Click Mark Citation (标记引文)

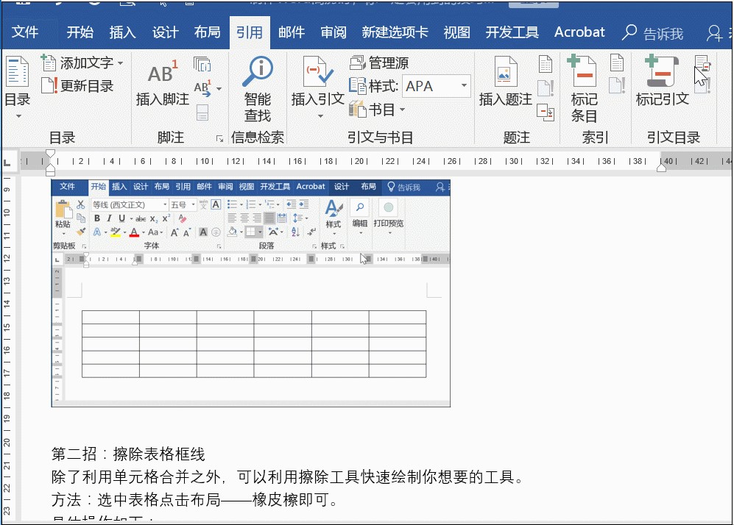pyautogui.click(x=662, y=85)
